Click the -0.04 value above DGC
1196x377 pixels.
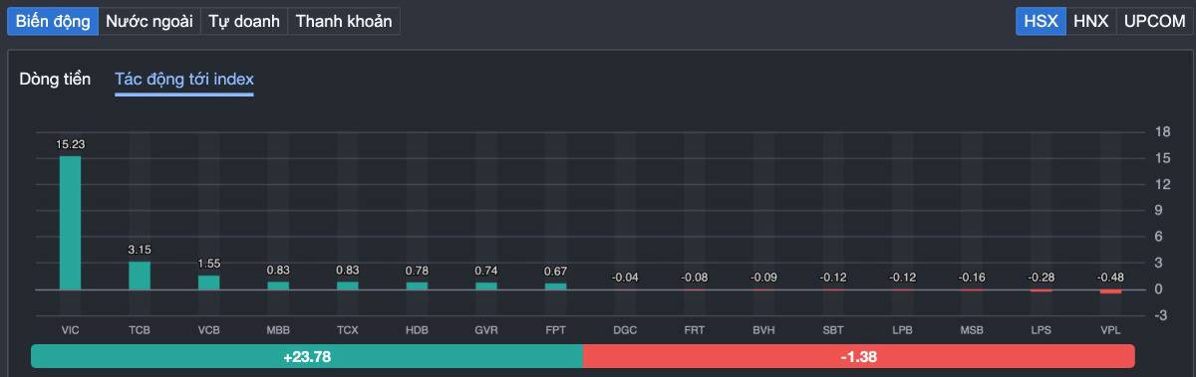(625, 278)
